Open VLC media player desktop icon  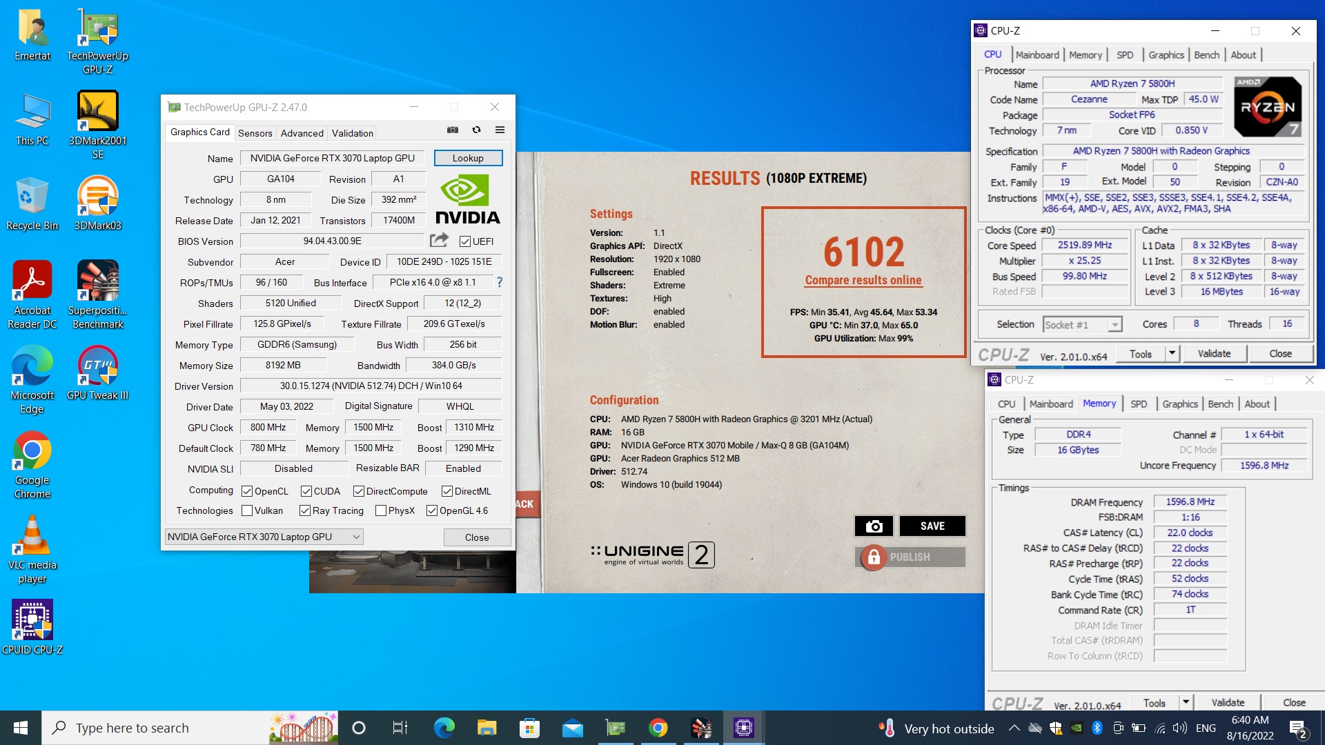coord(32,549)
